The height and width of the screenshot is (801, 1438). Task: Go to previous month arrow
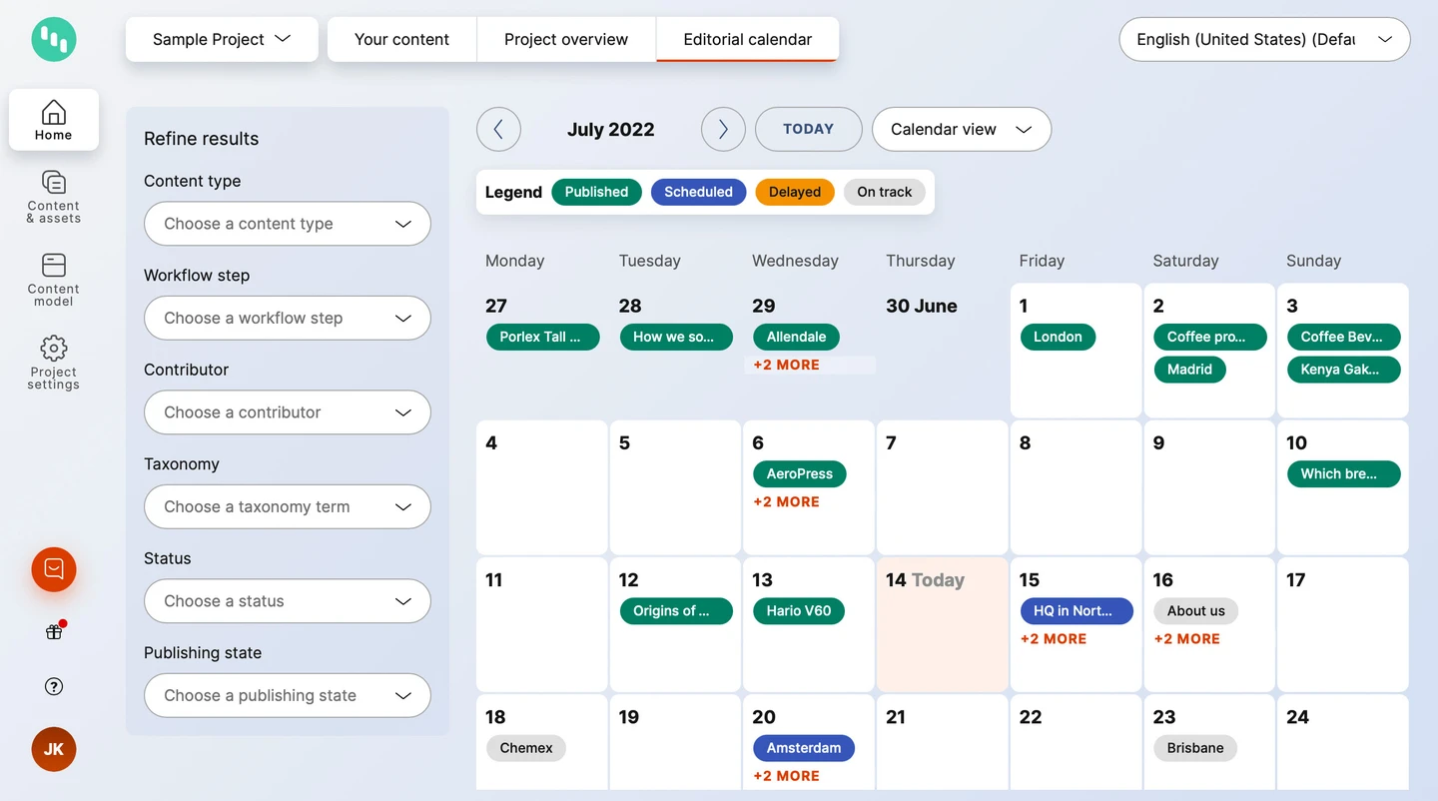pyautogui.click(x=498, y=129)
